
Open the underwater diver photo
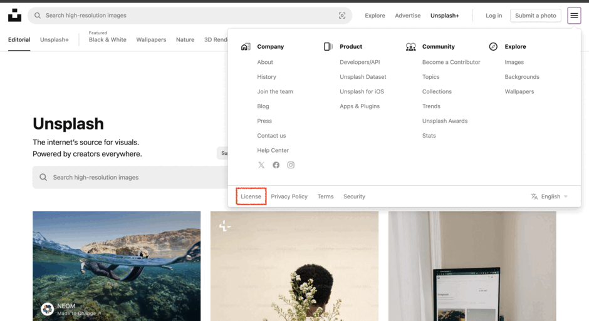(x=117, y=266)
